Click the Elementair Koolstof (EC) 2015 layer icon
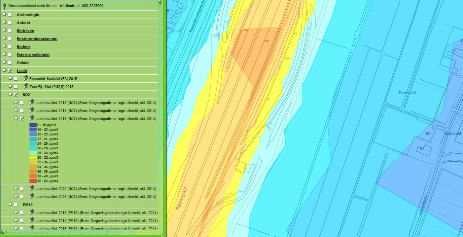The height and width of the screenshot is (237, 463). point(25,78)
